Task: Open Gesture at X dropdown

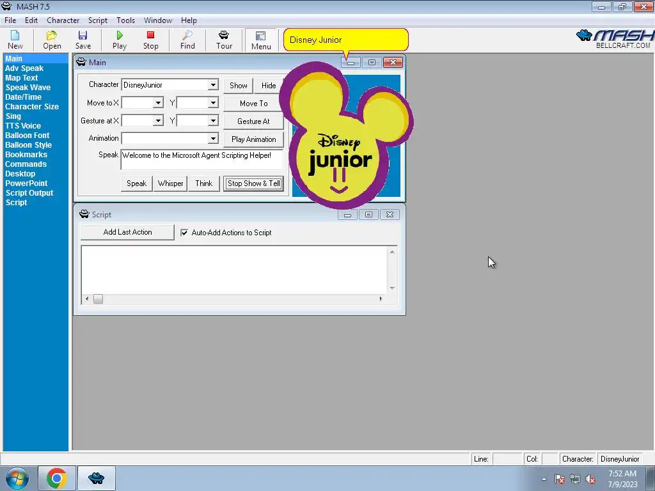Action: coord(158,121)
